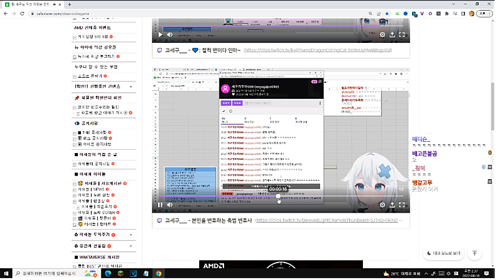Enter fullscreen on second clip
The height and width of the screenshot is (280, 498).
coord(403,204)
